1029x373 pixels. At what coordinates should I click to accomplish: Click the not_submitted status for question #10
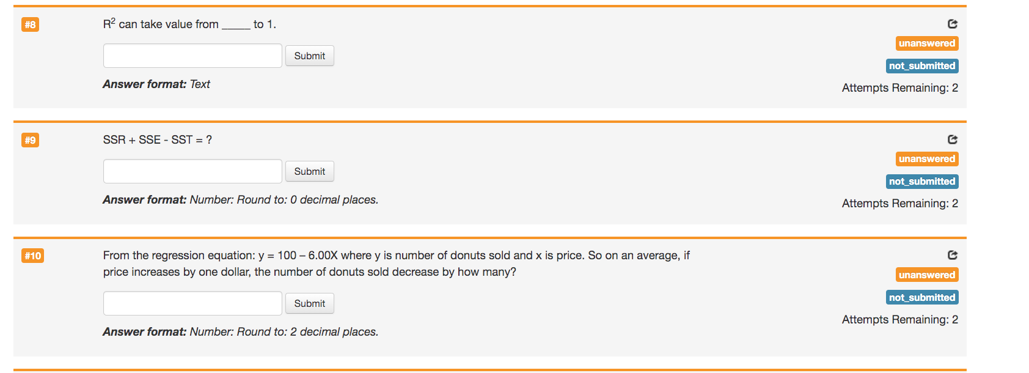921,297
